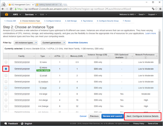
Task: Go to step 5 Tag Instance
Action: (x=87, y=21)
